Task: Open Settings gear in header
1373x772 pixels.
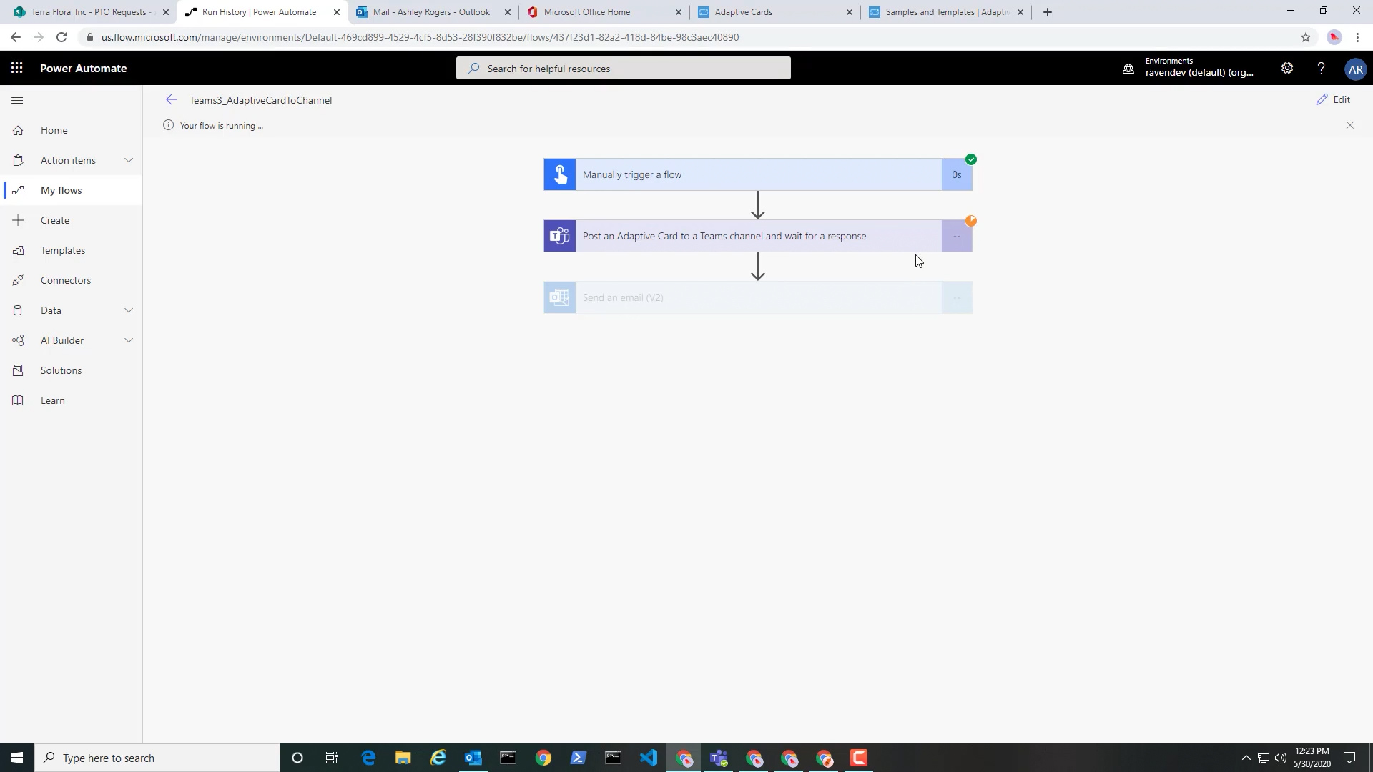Action: click(x=1287, y=69)
